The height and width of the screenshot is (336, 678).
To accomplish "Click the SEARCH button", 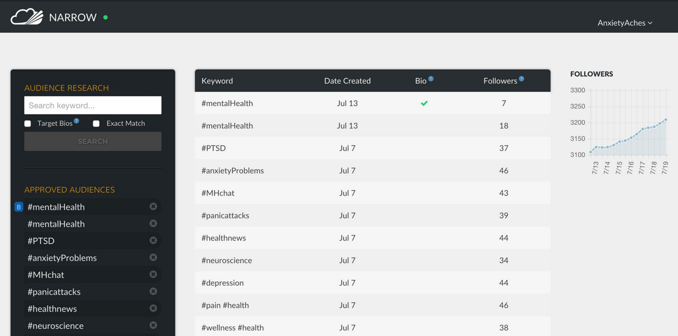I will 93,141.
